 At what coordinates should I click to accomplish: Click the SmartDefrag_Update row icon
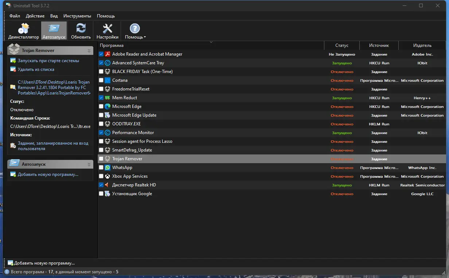(108, 150)
